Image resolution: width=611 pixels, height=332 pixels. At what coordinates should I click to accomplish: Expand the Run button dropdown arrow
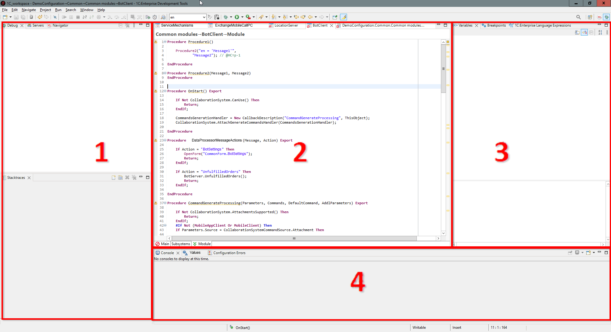(x=242, y=17)
